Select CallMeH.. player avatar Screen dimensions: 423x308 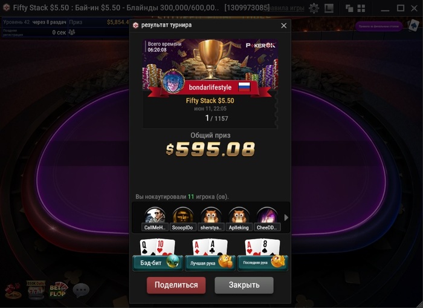[155, 215]
